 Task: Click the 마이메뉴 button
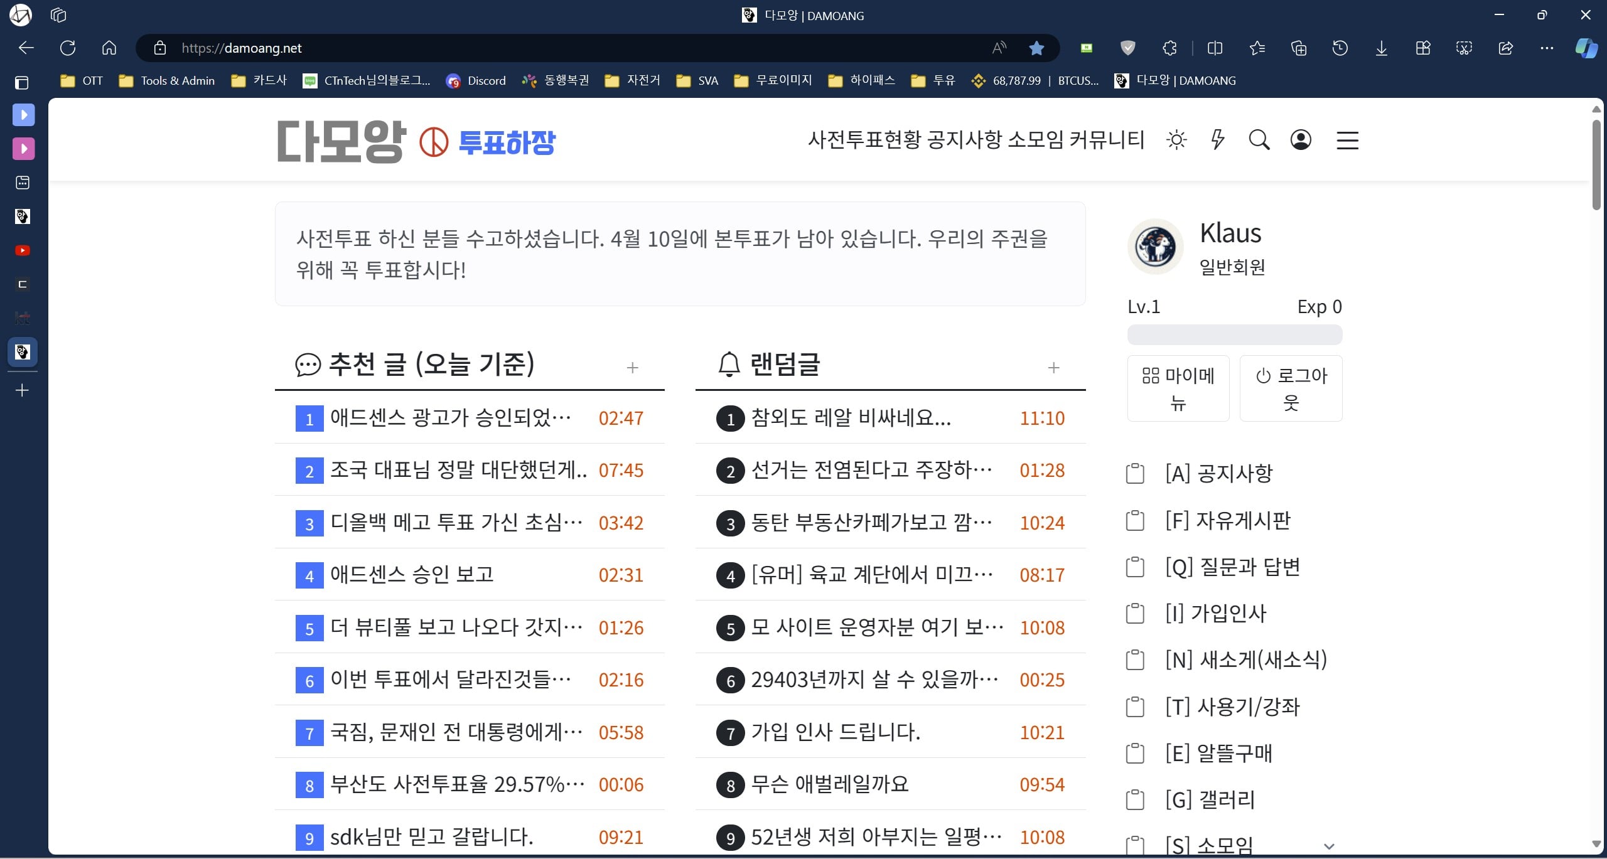point(1178,388)
